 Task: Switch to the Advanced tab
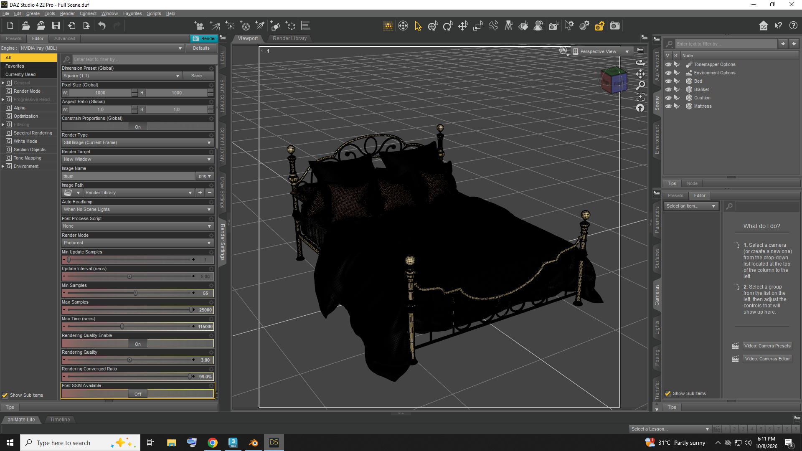coord(65,38)
